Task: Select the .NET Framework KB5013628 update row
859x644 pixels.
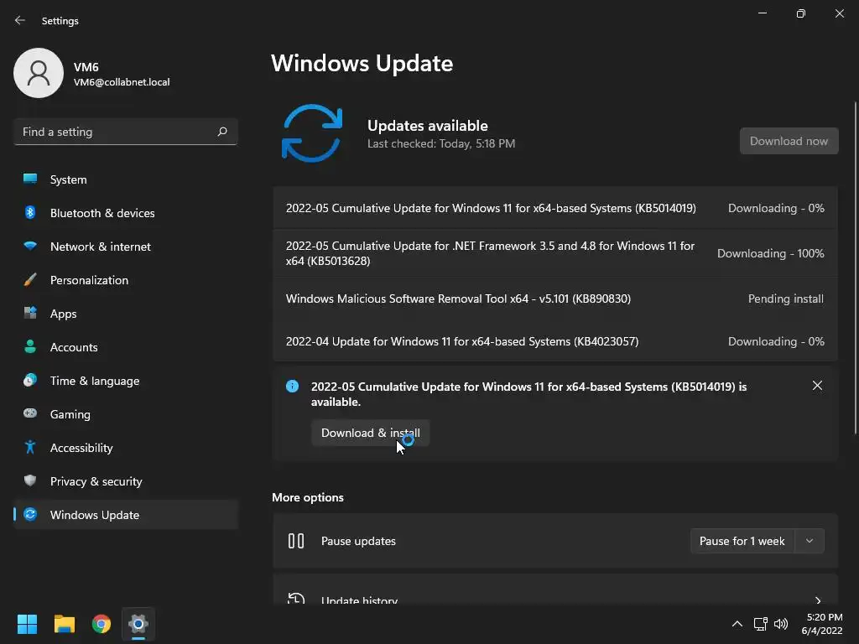Action: [555, 253]
